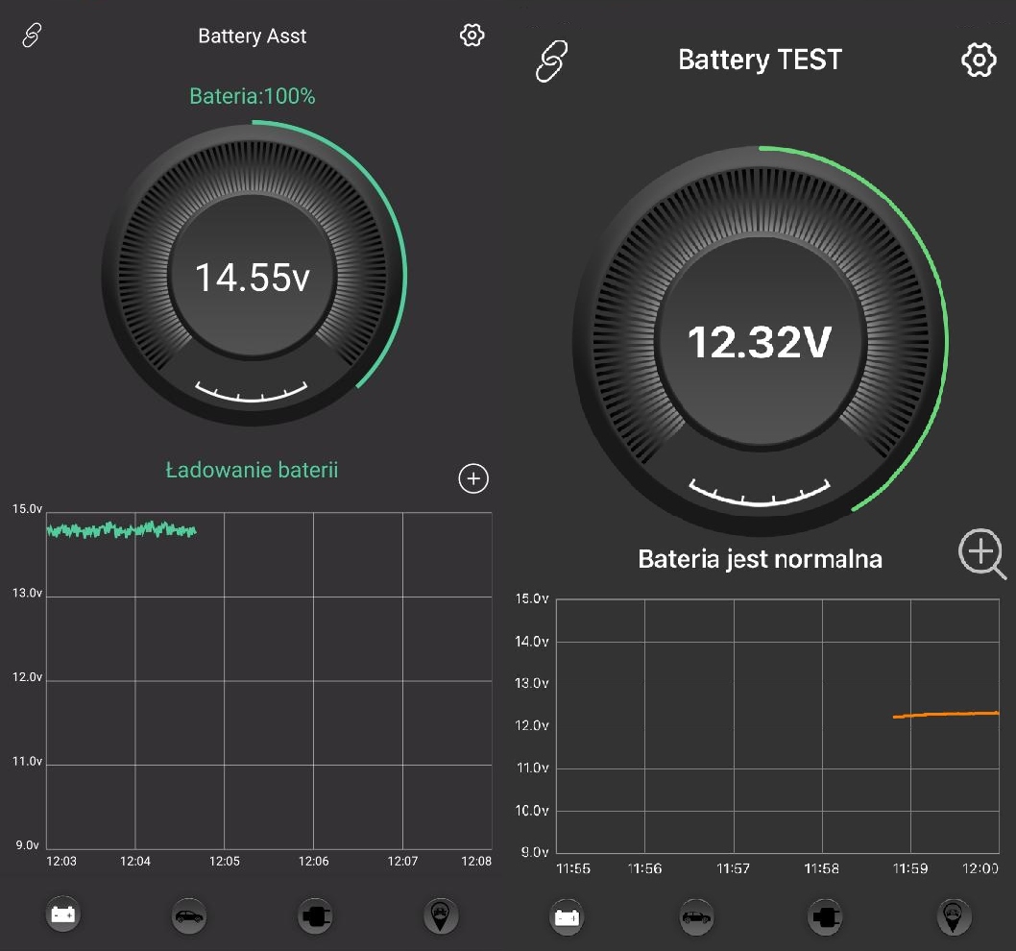Select trip location tab in Battery Asst

point(441,916)
